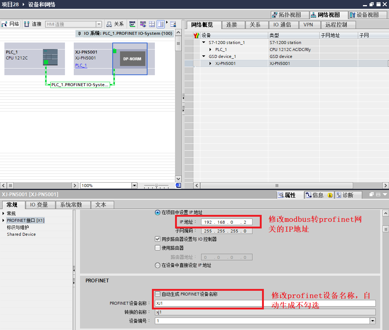Click the green port on XJ-PN5001 device
This screenshot has width=389, height=330.
[x=114, y=51]
